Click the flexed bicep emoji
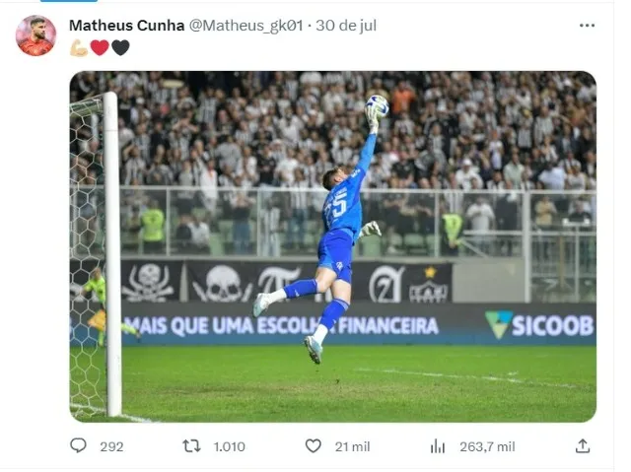631x472 pixels. [79, 48]
